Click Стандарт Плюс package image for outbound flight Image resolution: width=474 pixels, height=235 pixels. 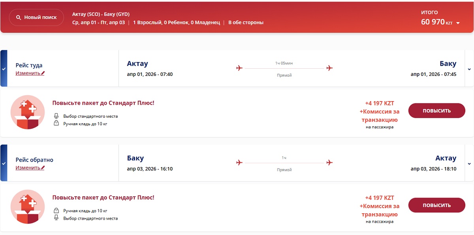tap(28, 113)
